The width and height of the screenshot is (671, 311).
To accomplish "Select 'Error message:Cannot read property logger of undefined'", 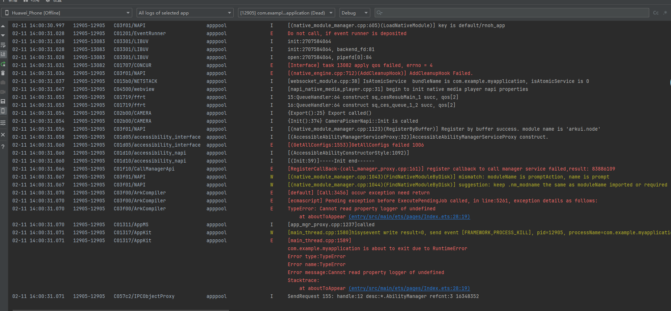I will pos(366,272).
